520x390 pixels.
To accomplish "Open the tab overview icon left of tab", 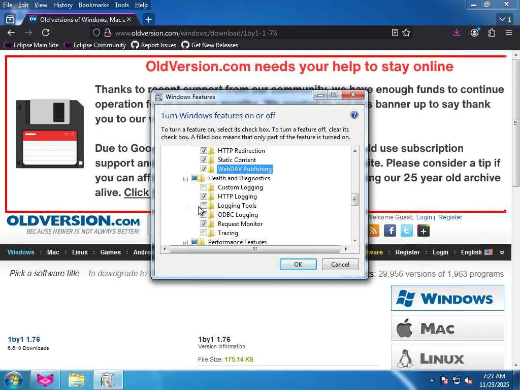I will (x=10, y=20).
